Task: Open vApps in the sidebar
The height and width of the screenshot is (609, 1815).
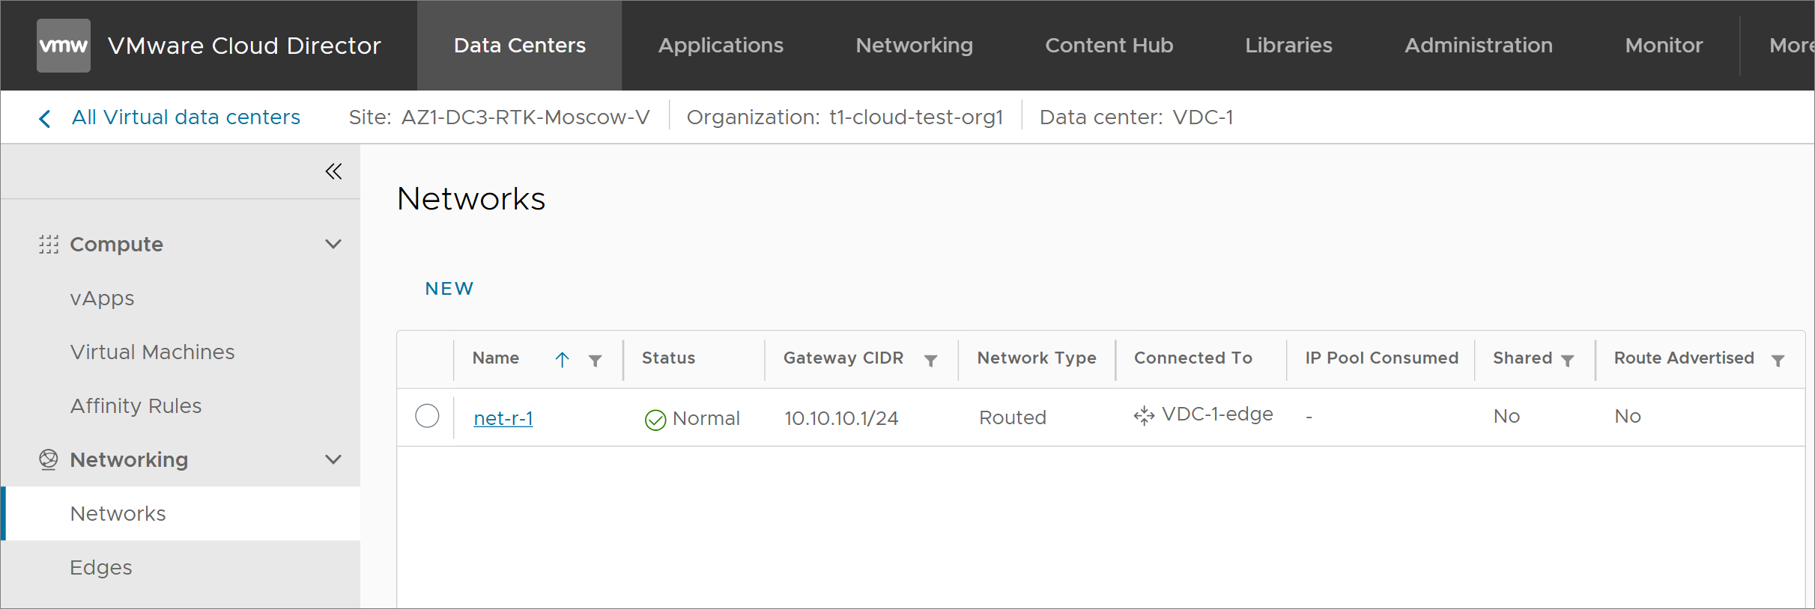Action: pos(102,299)
